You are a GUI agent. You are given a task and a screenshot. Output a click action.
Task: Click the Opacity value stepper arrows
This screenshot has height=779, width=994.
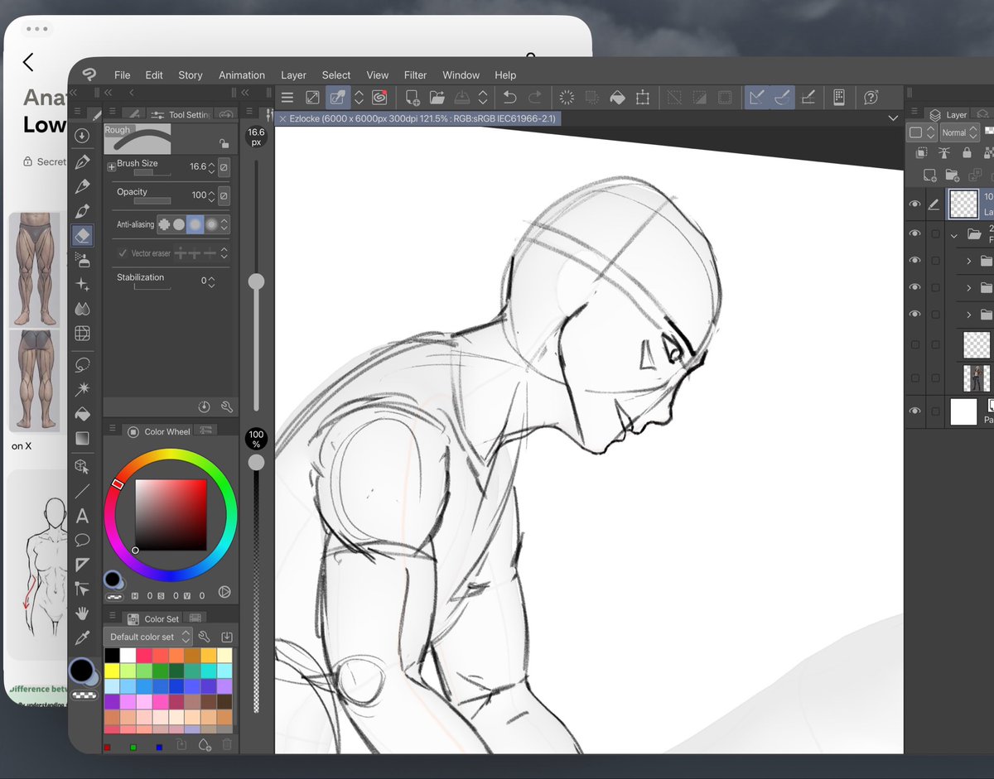click(x=211, y=195)
